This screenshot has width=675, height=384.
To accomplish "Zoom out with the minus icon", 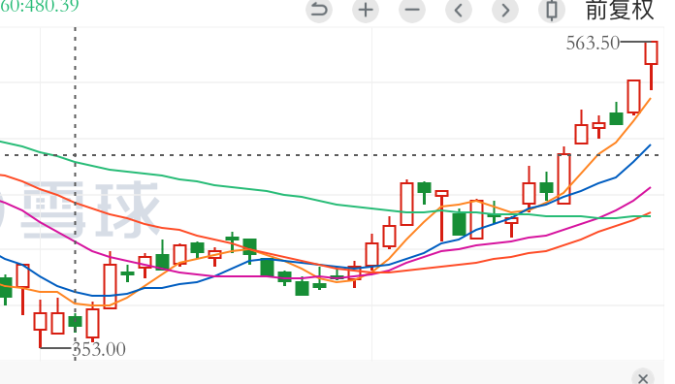I will (412, 10).
